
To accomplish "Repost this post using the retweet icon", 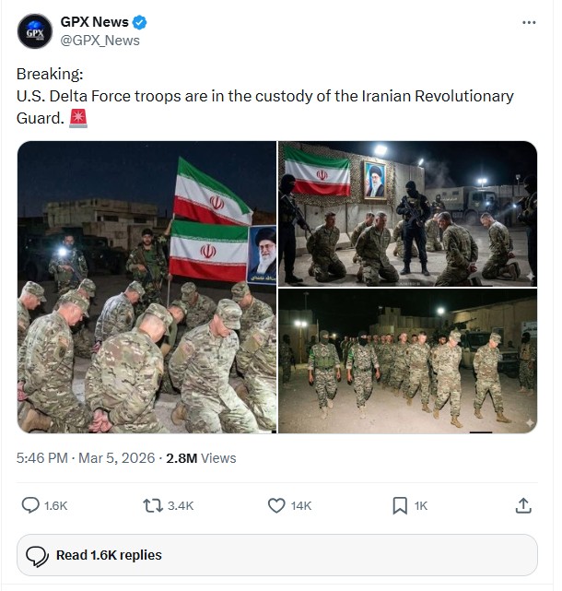I will point(152,504).
